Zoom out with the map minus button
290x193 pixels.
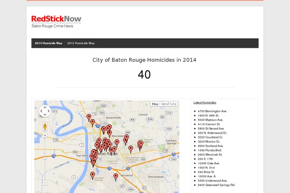[45, 183]
